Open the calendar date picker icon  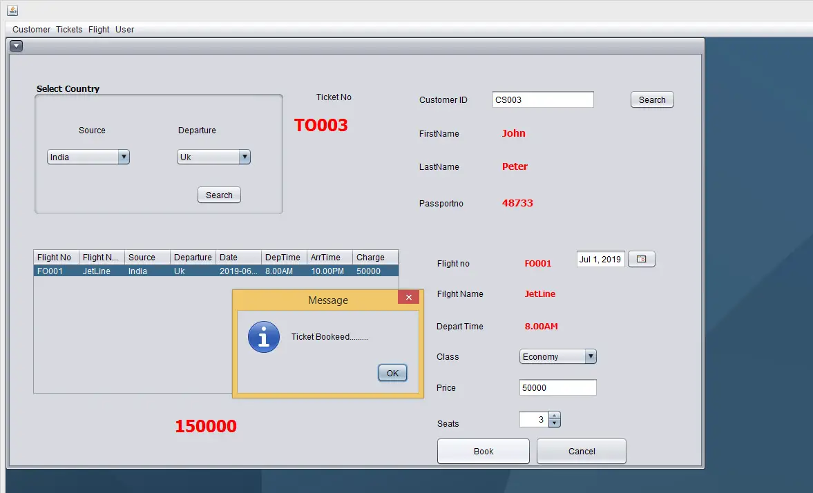click(641, 259)
